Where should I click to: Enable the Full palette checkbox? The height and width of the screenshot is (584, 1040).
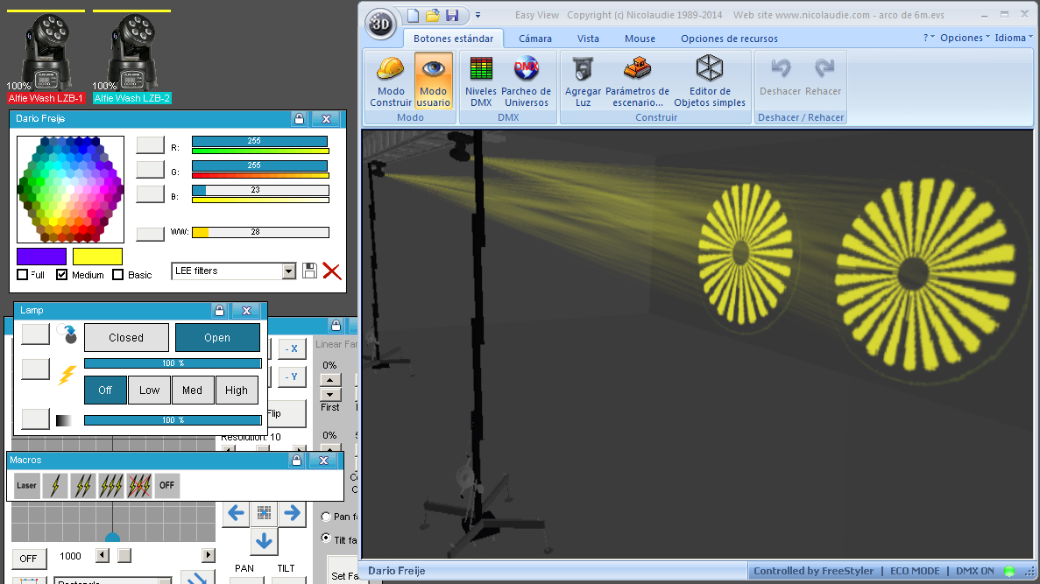tap(23, 275)
